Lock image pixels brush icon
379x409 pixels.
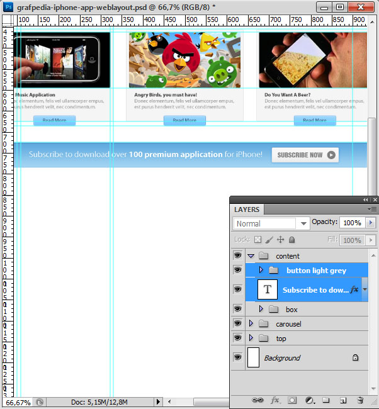[269, 240]
